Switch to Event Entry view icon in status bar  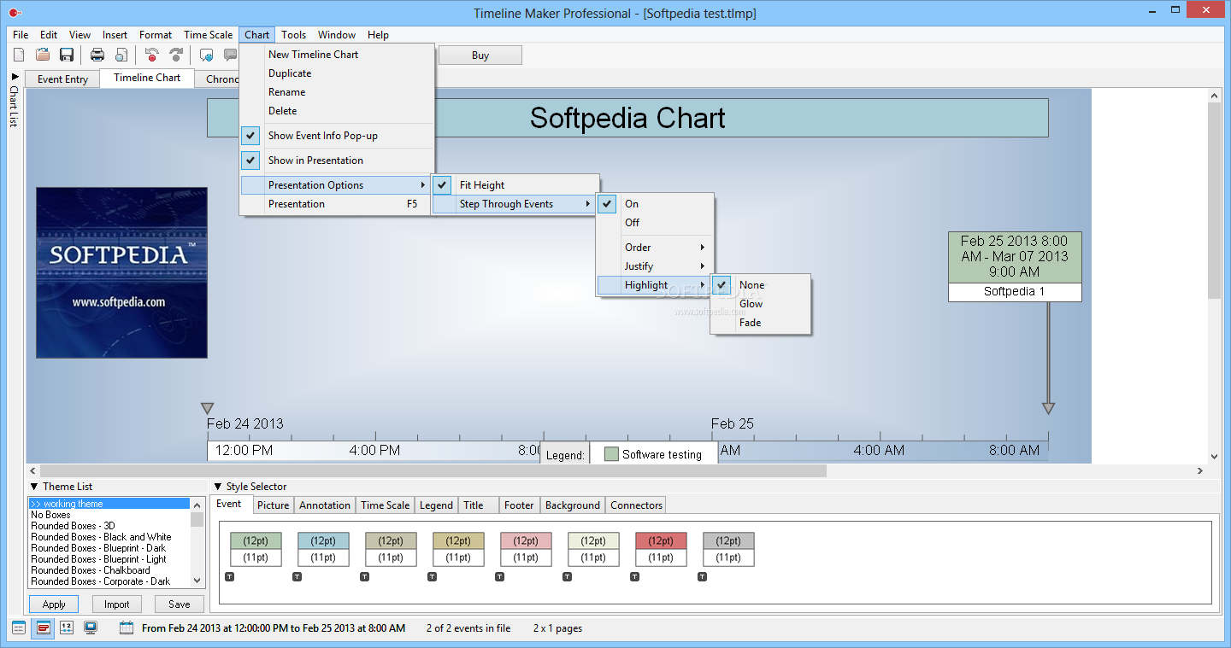(x=19, y=628)
